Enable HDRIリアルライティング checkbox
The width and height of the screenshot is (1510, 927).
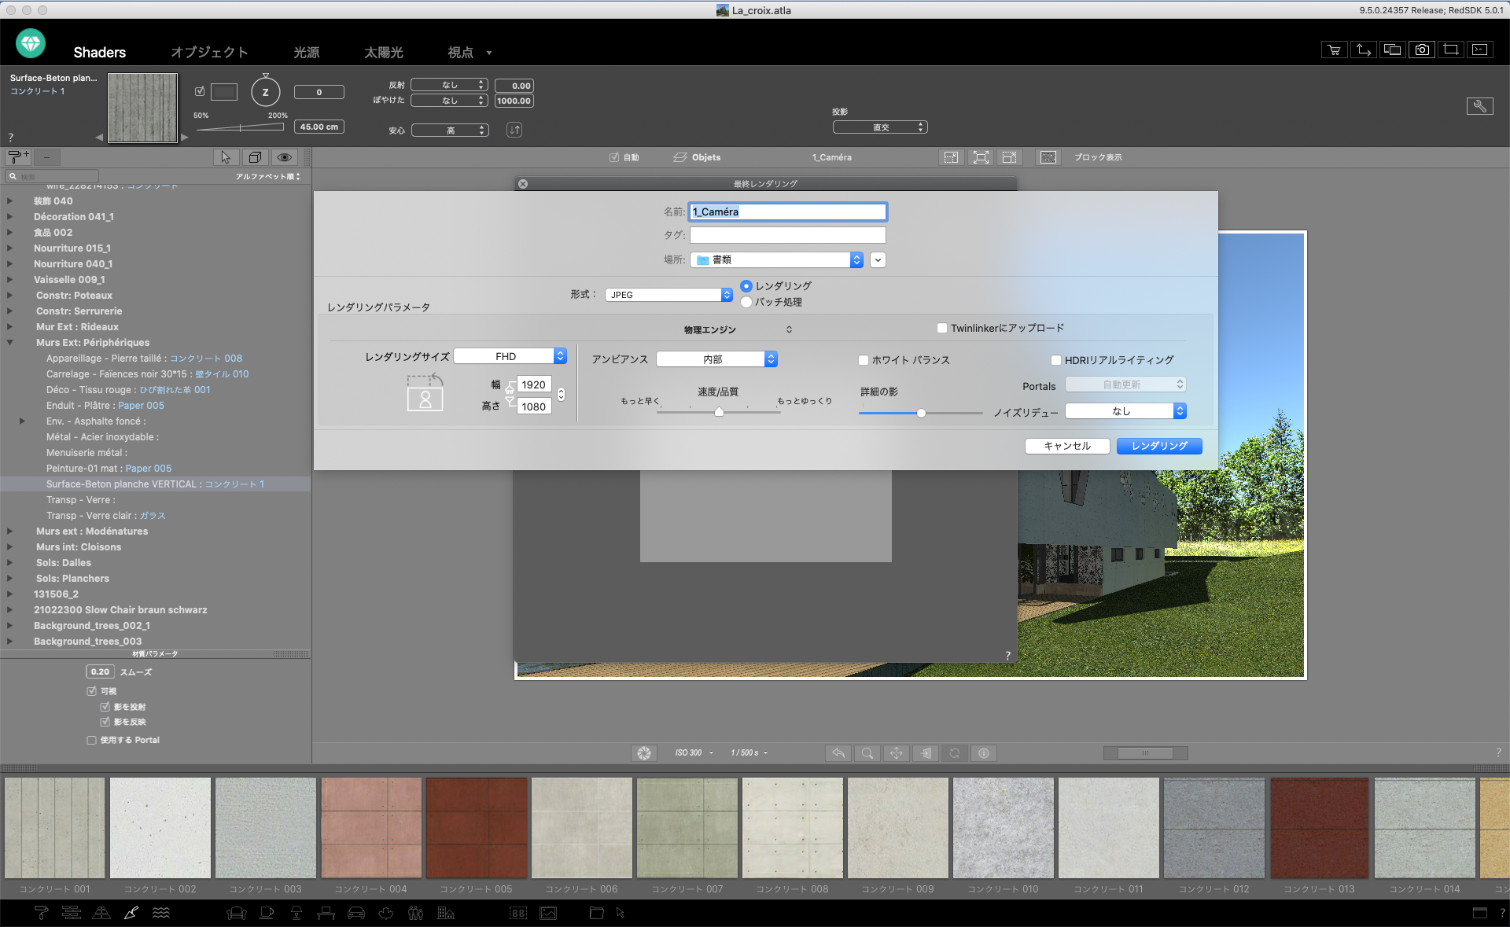point(1056,360)
